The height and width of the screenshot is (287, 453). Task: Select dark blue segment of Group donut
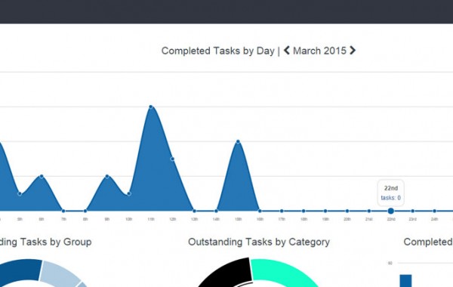click(x=20, y=270)
